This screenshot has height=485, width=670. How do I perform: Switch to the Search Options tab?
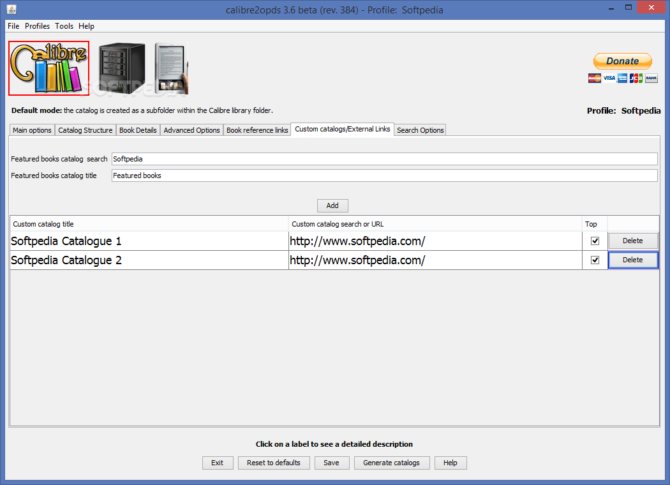click(x=421, y=130)
